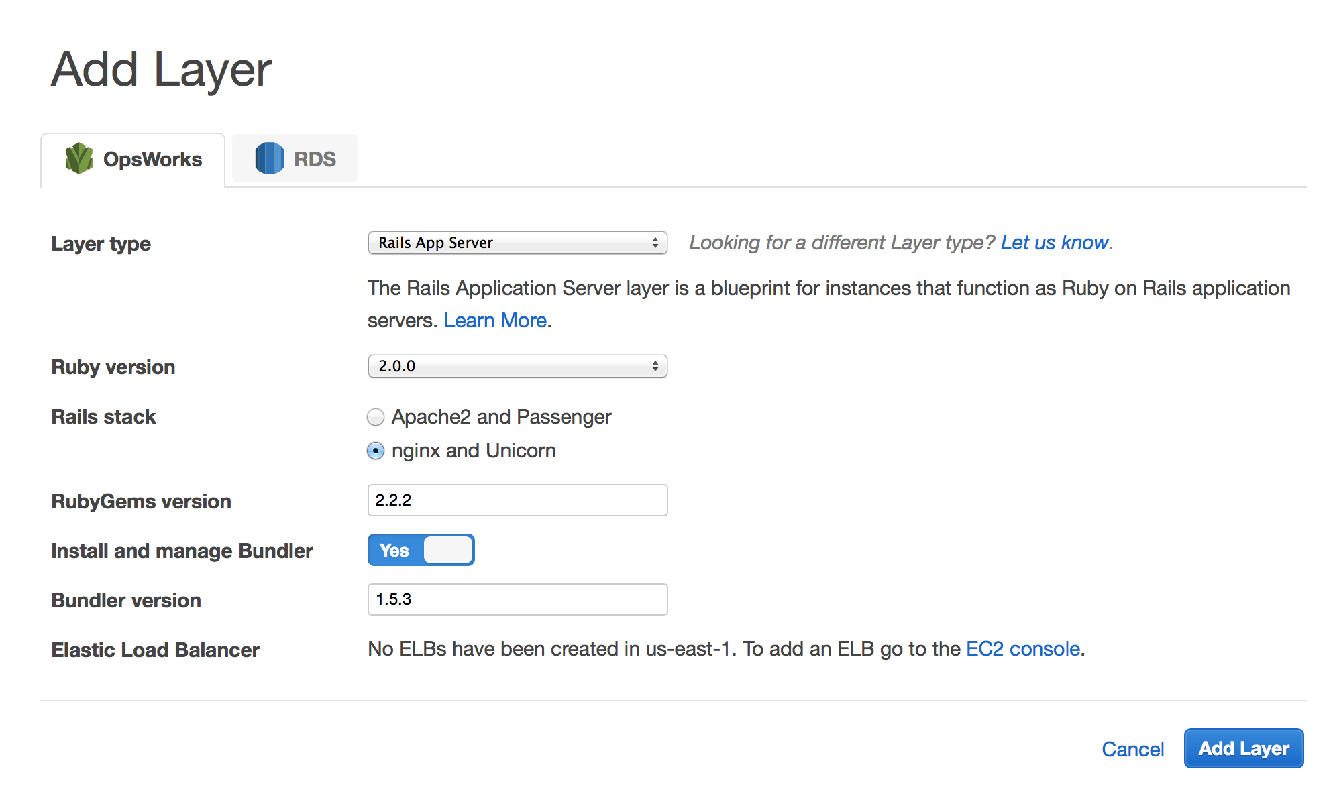This screenshot has width=1335, height=810.
Task: Open the Ruby version dropdown
Action: tap(517, 366)
